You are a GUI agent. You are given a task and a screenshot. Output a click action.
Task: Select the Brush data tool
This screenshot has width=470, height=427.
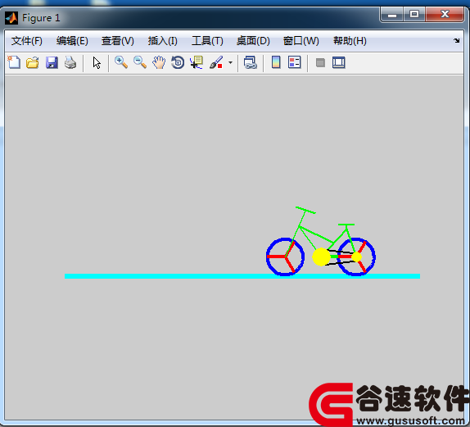pyautogui.click(x=216, y=63)
